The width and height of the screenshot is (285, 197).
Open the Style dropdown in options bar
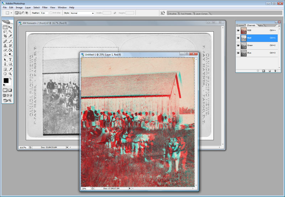[x=82, y=13]
